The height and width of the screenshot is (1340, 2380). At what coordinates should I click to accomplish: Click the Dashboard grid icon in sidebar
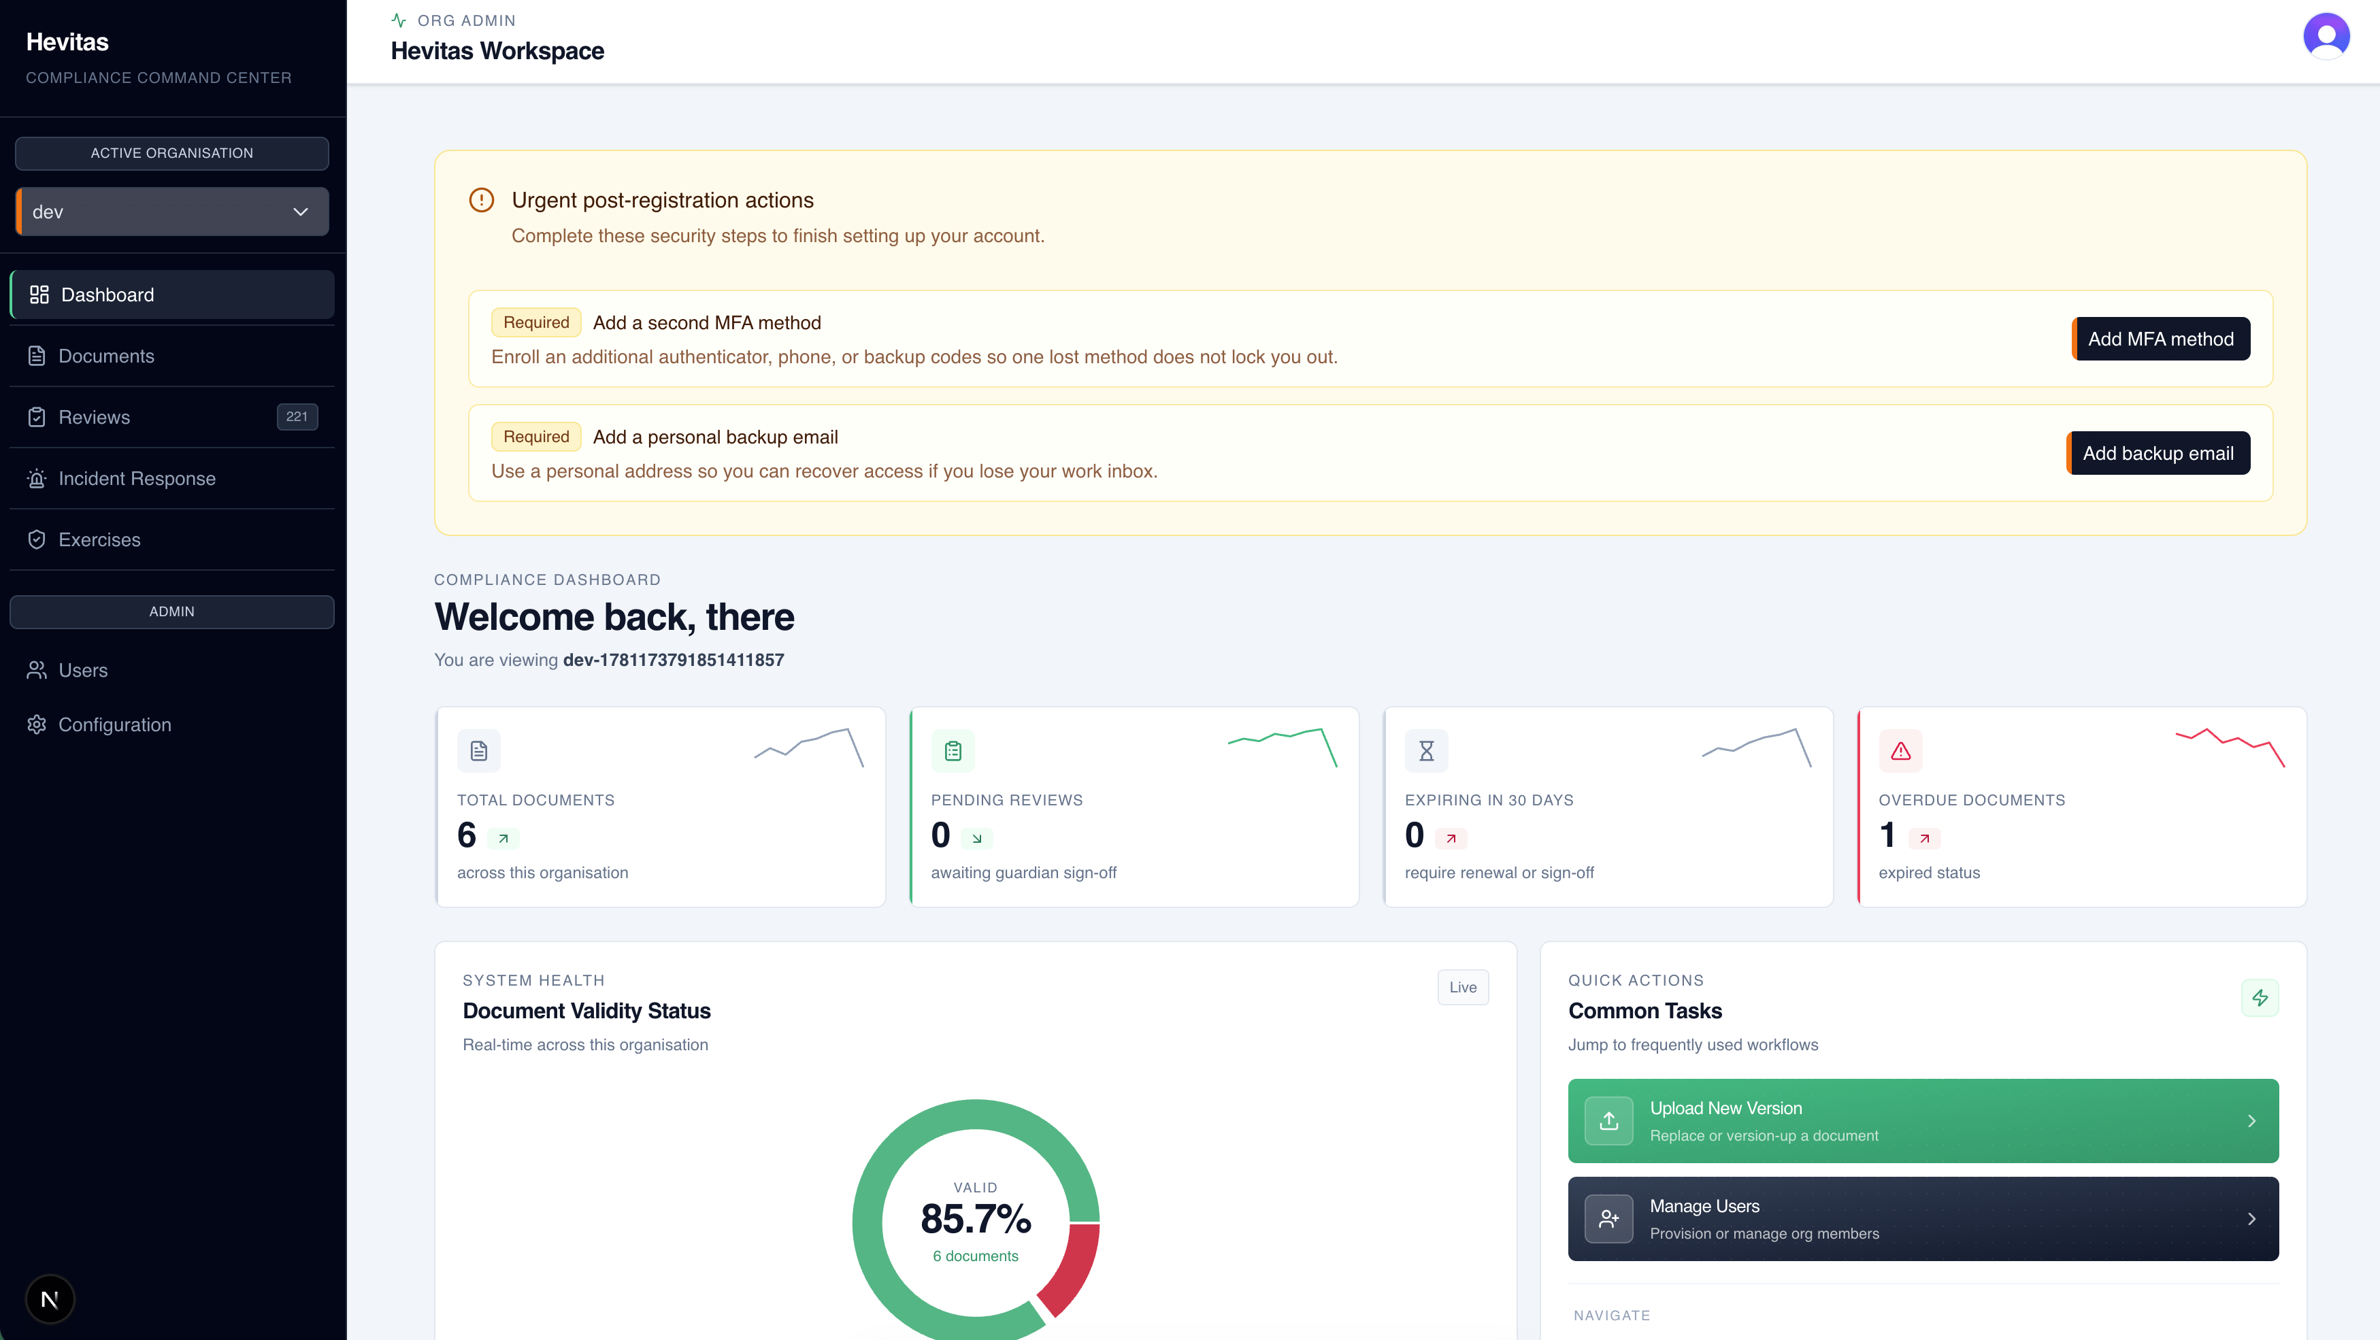pyautogui.click(x=39, y=295)
